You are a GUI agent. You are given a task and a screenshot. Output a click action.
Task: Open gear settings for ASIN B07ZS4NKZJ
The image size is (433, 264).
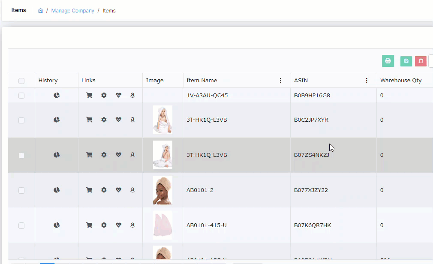coord(104,155)
